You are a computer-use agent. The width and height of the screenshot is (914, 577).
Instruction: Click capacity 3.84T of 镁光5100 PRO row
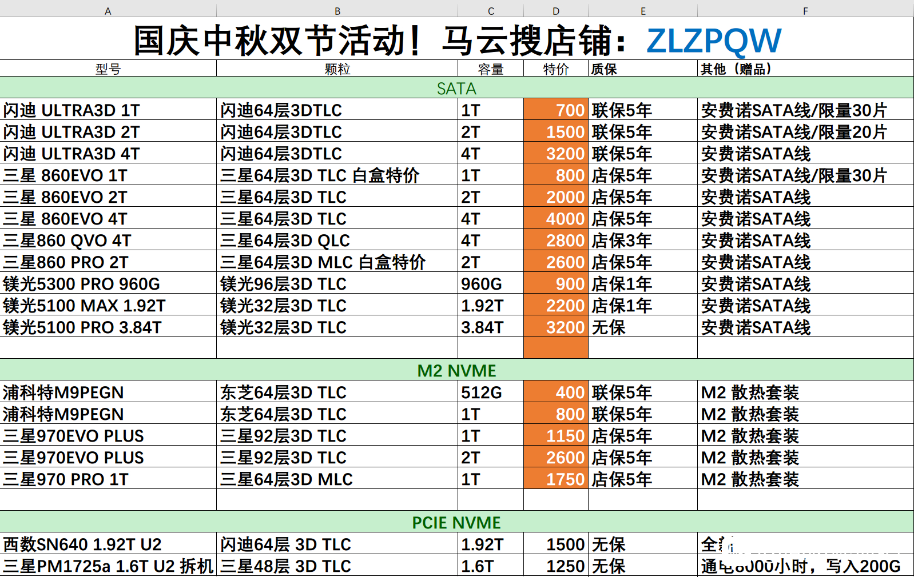(x=491, y=327)
